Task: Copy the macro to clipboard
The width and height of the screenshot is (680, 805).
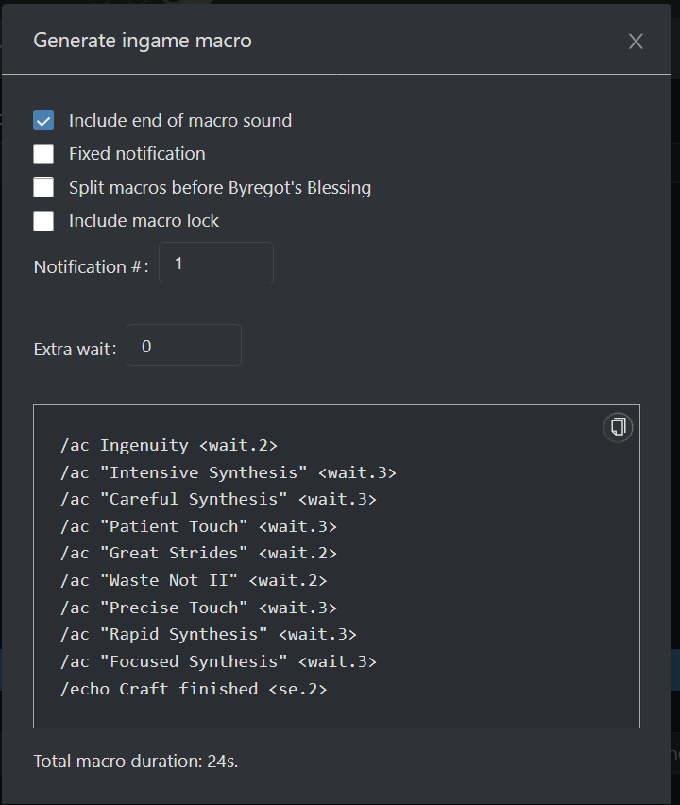Action: 618,427
